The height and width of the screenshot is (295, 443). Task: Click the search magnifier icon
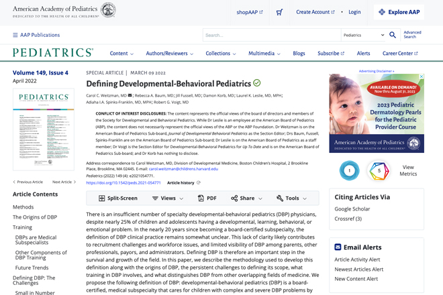[x=393, y=35]
